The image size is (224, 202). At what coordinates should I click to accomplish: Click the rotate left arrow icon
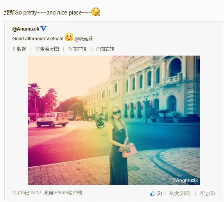point(70,49)
